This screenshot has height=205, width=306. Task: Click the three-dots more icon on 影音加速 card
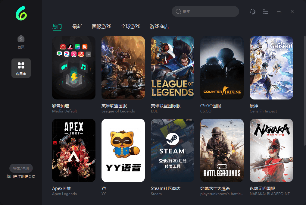point(88,54)
